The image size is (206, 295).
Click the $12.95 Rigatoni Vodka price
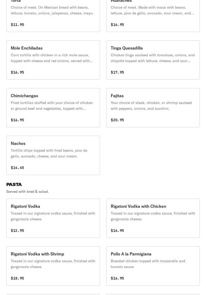17,231
